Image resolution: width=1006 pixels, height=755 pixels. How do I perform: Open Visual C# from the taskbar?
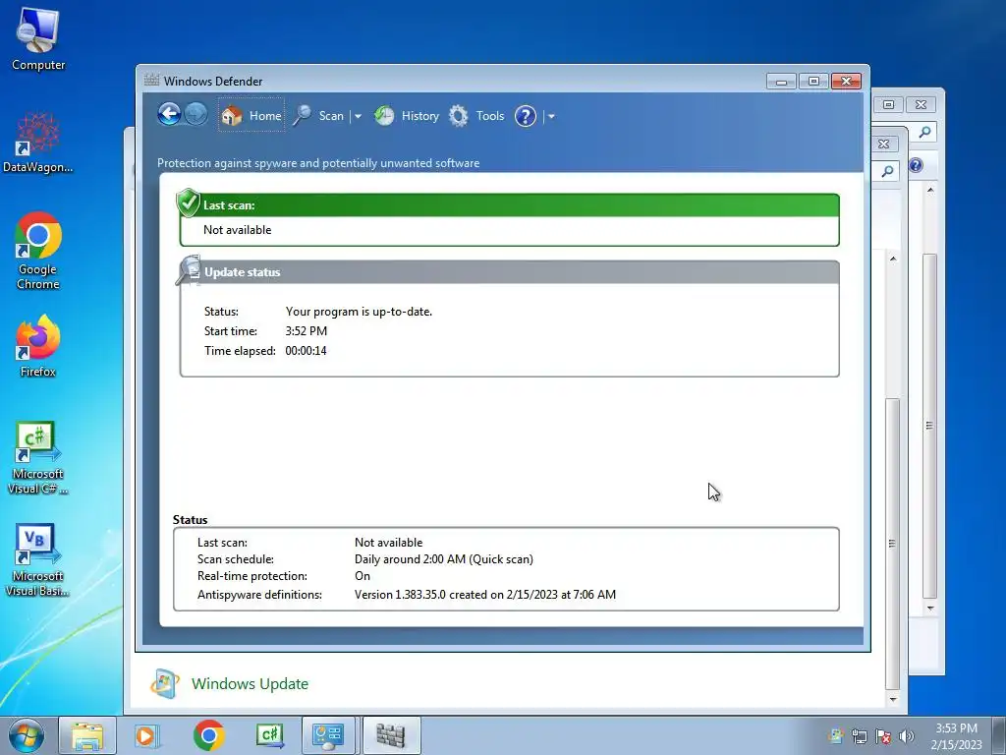[x=269, y=735]
